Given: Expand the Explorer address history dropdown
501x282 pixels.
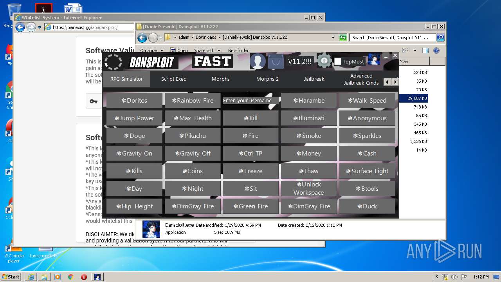Looking at the screenshot, I should pyautogui.click(x=333, y=38).
